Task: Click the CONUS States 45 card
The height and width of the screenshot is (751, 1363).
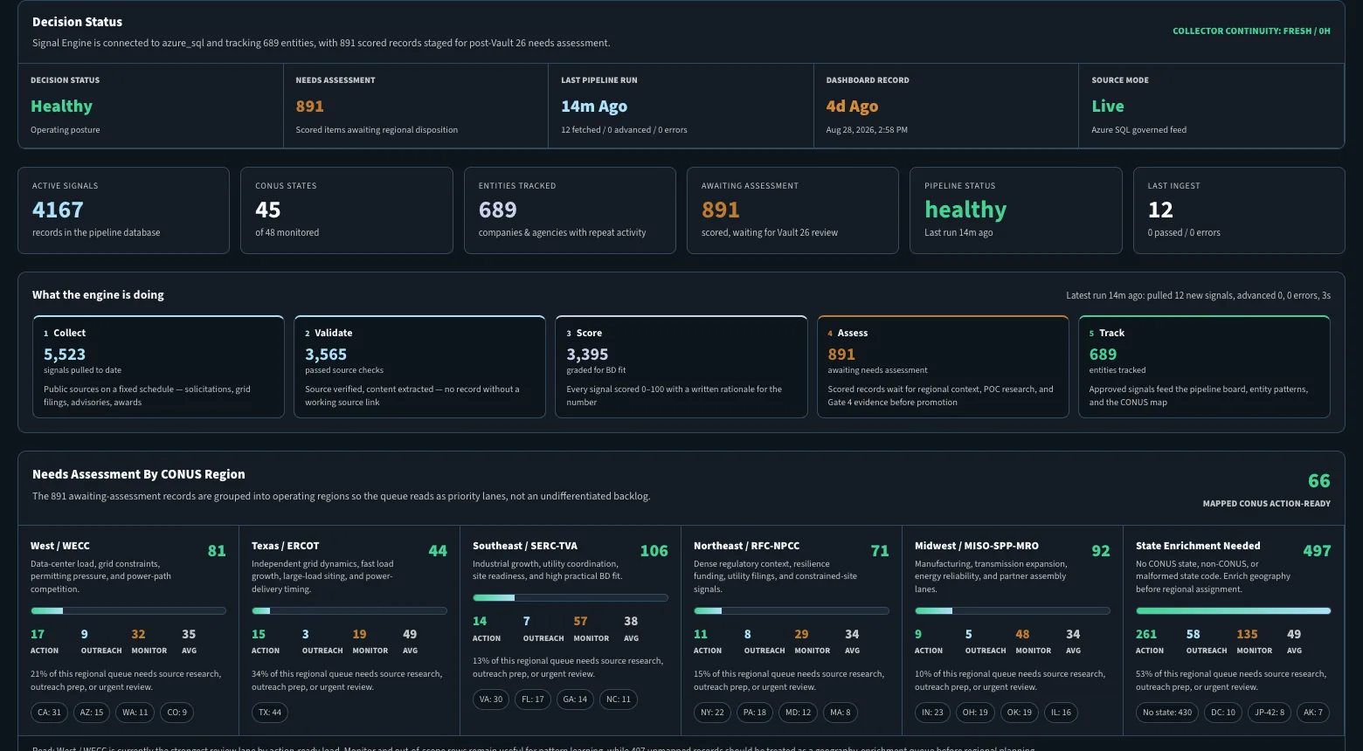Action: [347, 210]
